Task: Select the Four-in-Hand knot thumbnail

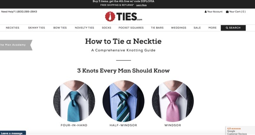Action: coord(74,101)
